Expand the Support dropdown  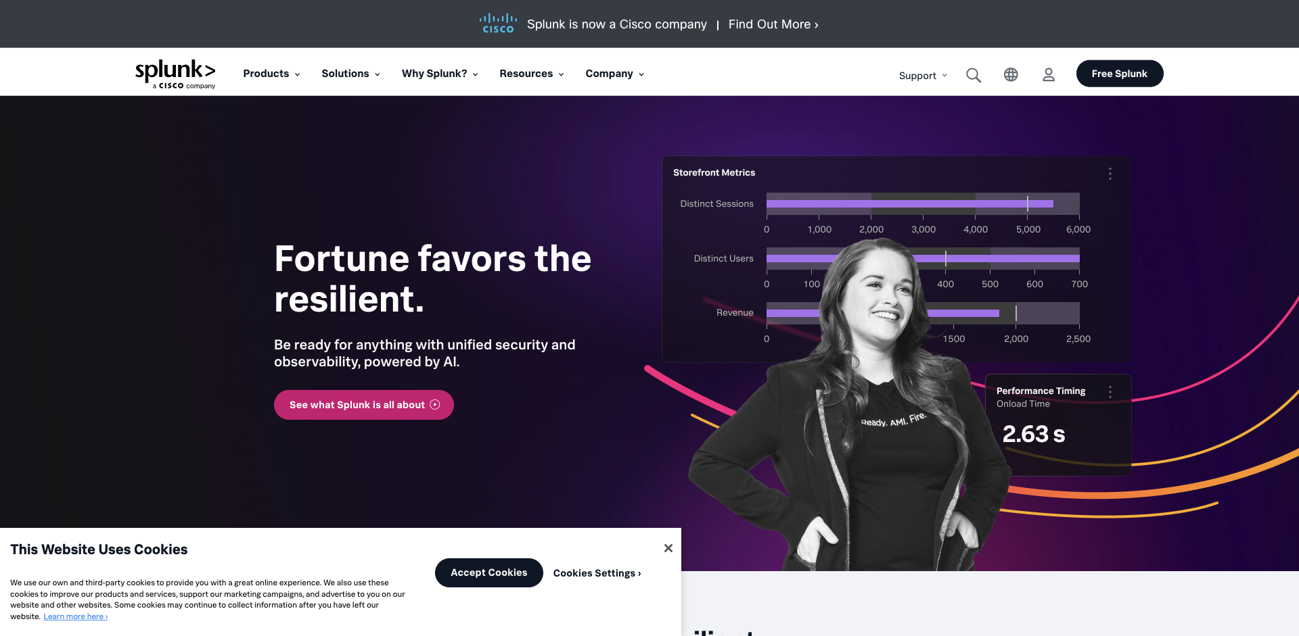pos(923,76)
